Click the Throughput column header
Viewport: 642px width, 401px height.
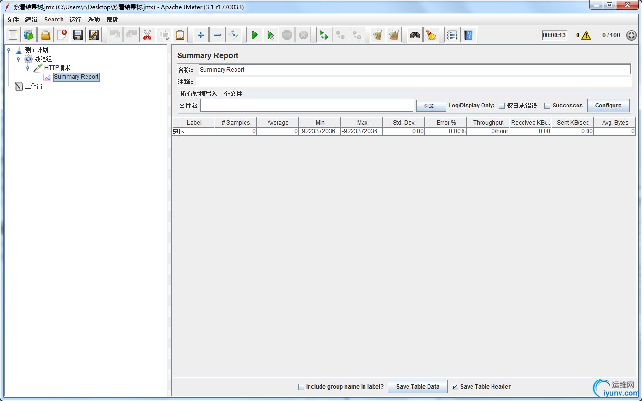click(x=488, y=123)
